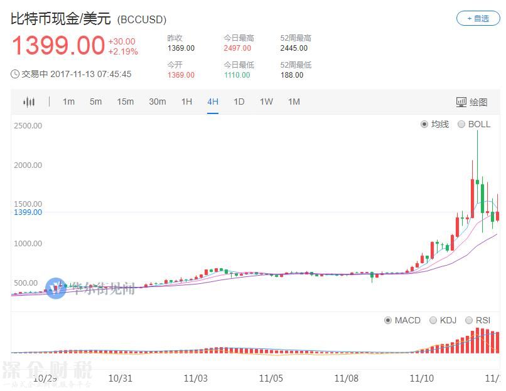
Task: Click the +30.00 price change value
Action: [122, 41]
